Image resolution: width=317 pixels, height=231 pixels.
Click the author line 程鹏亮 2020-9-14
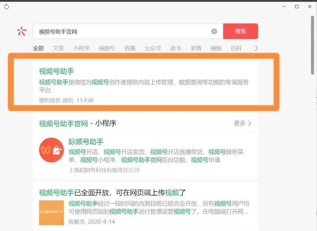pos(92,222)
